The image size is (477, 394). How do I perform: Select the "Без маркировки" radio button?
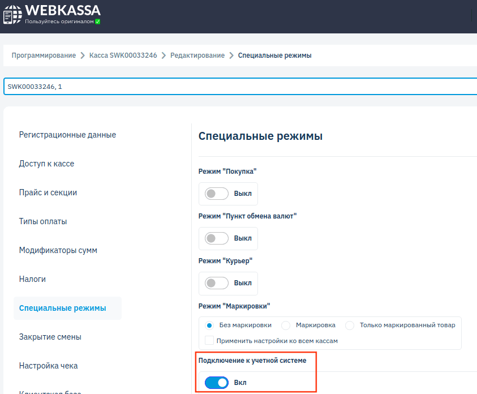click(209, 325)
